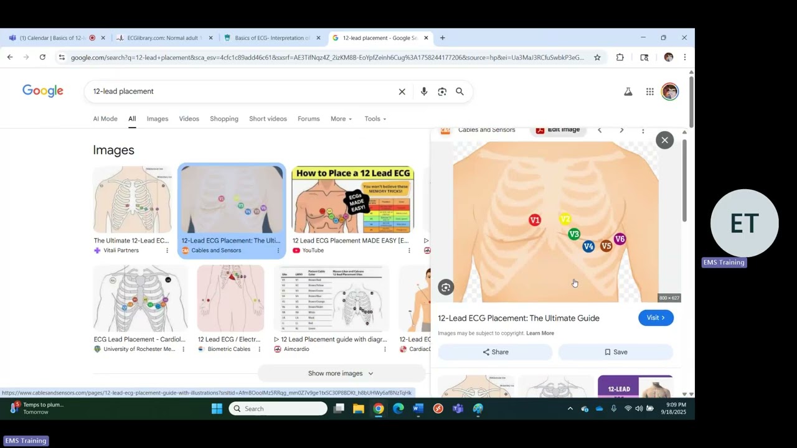Image resolution: width=797 pixels, height=448 pixels.
Task: Open options for the Biometric Cables result
Action: point(260,350)
